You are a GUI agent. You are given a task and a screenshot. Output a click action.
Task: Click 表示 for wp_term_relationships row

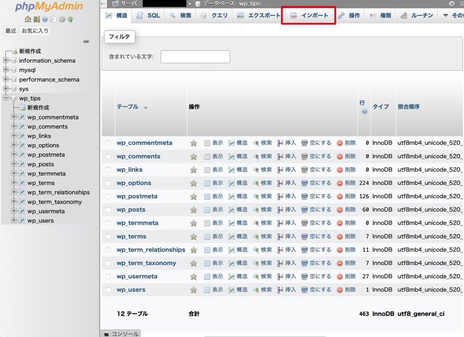[213, 250]
